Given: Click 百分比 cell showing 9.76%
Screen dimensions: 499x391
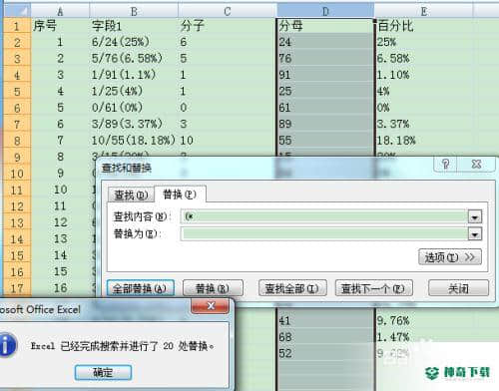Looking at the screenshot, I should (x=424, y=320).
